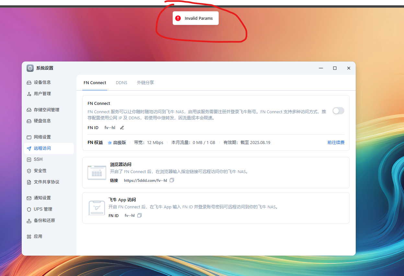Click the 设备信息 sidebar icon

point(29,83)
